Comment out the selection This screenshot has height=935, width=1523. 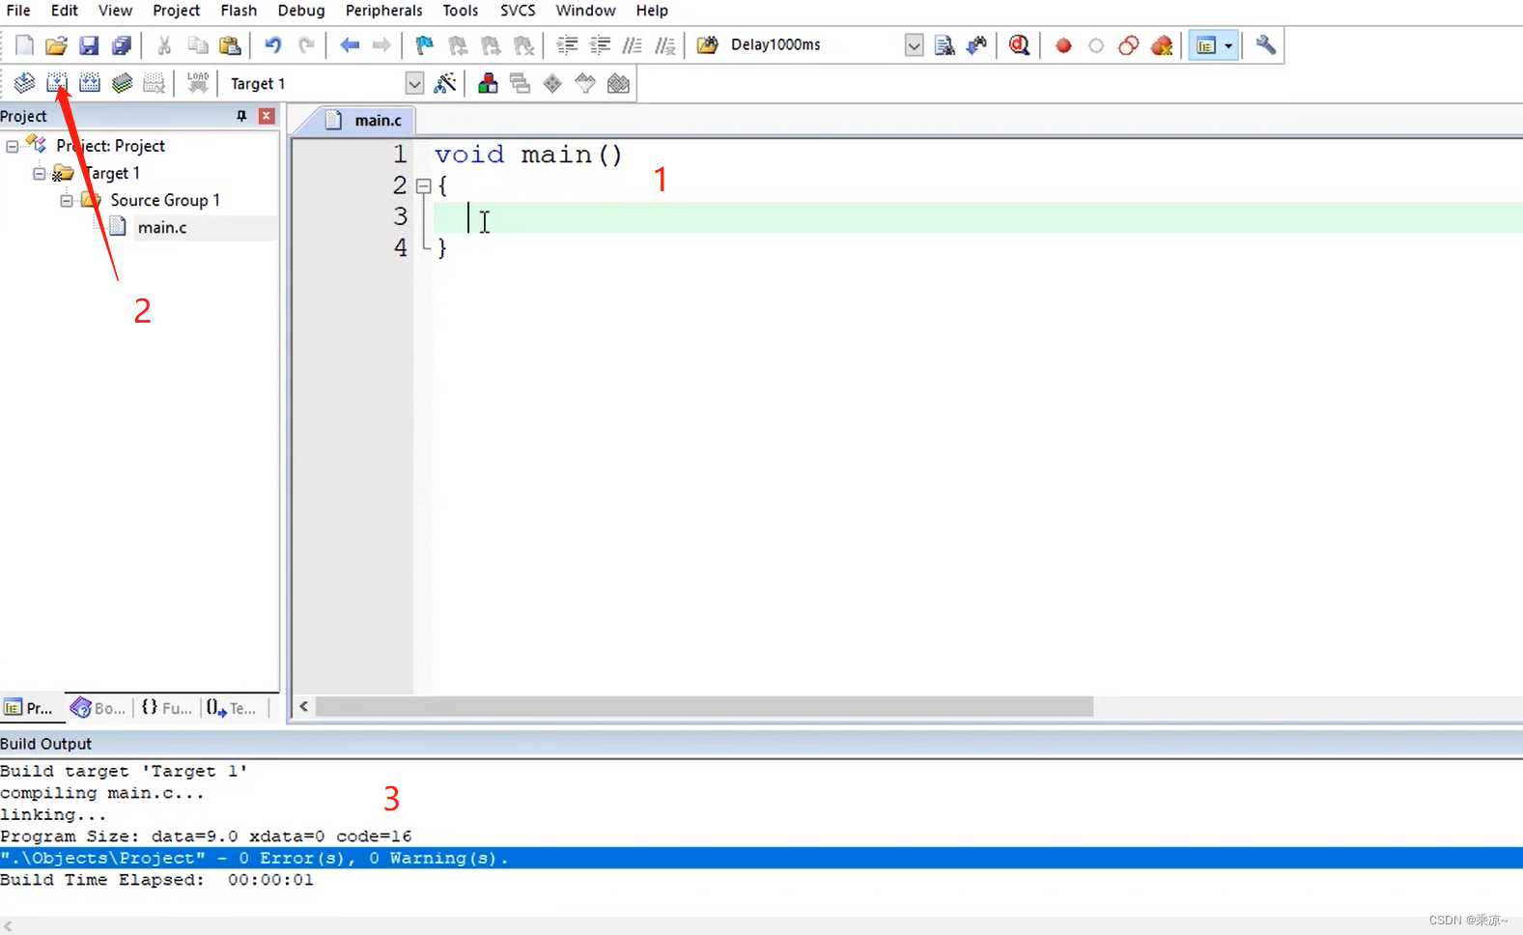tap(633, 45)
